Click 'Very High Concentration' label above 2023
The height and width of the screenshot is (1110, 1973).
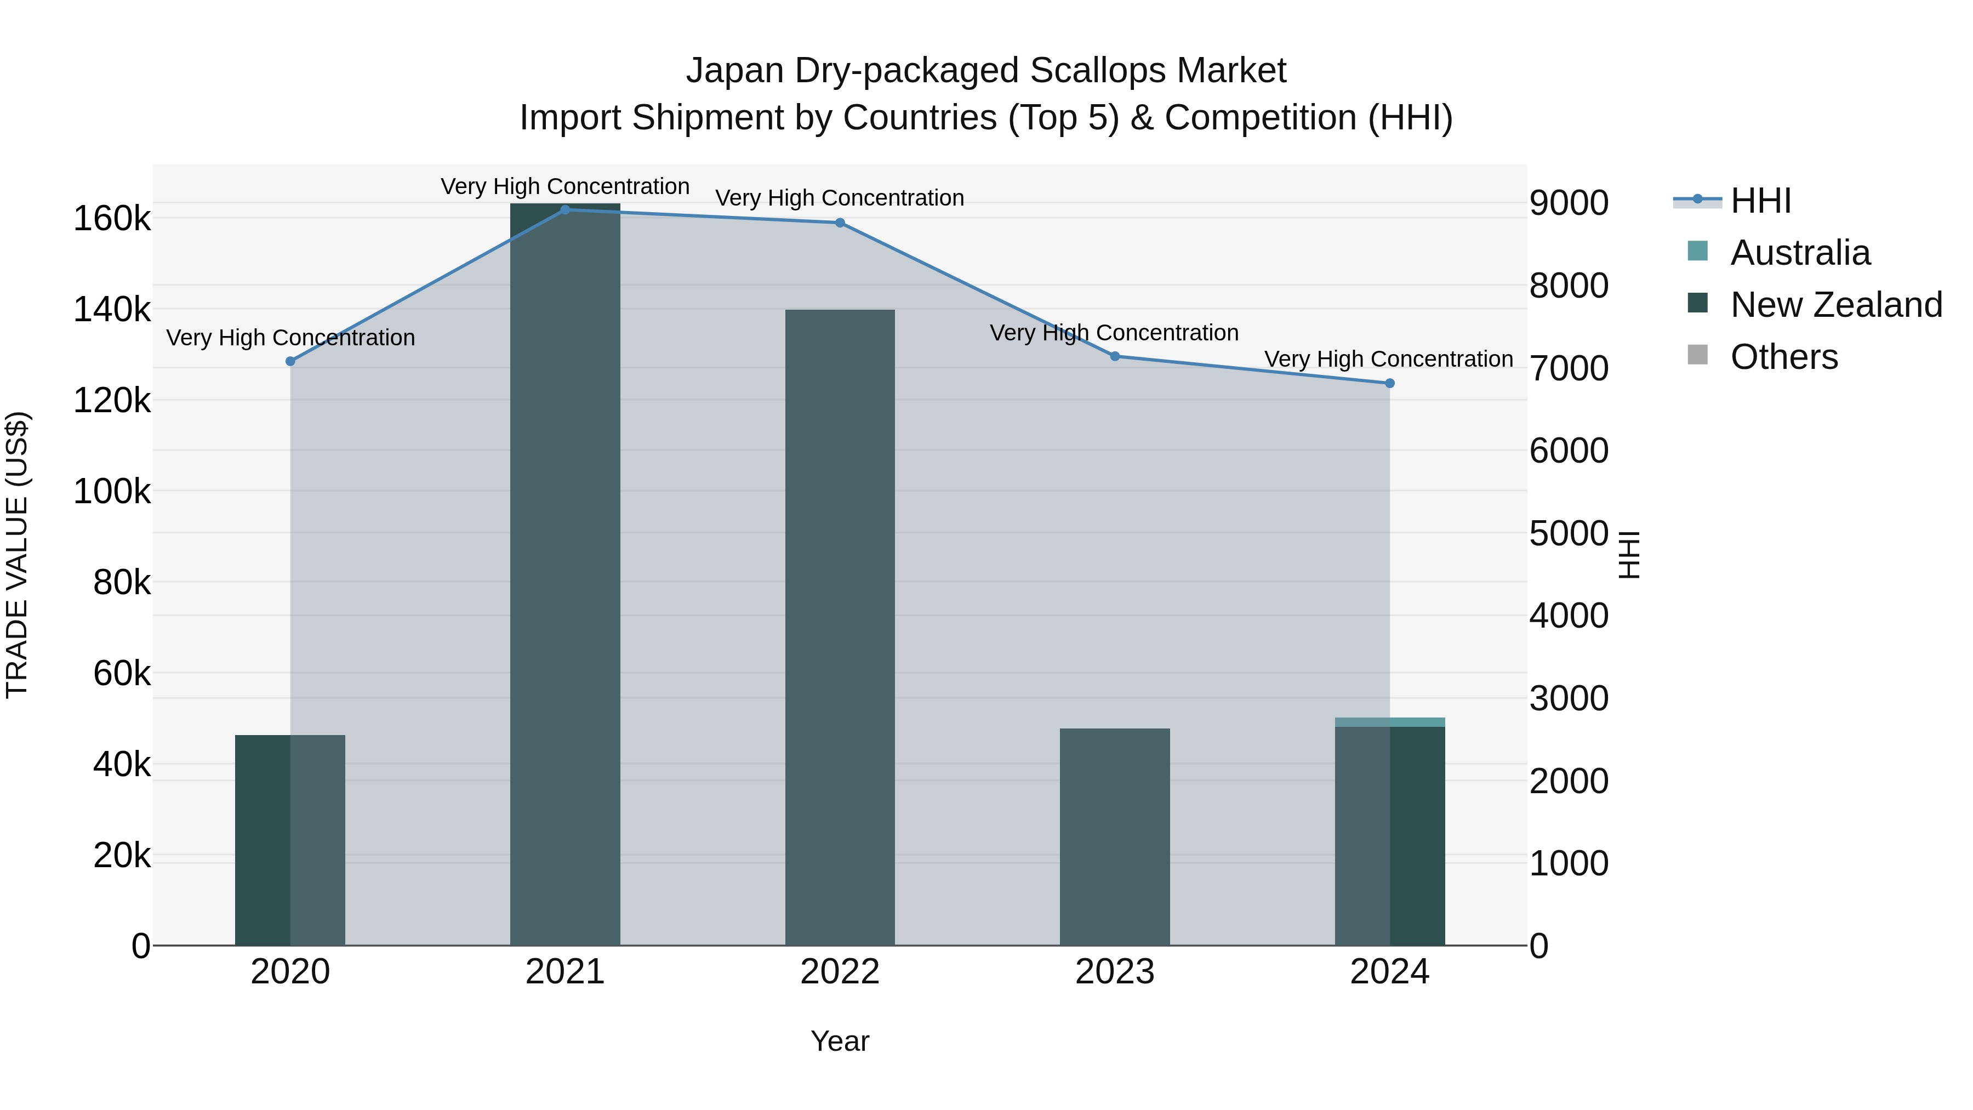(x=1115, y=333)
